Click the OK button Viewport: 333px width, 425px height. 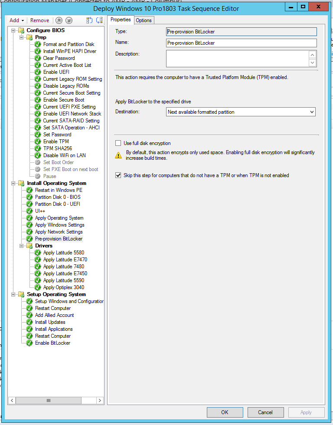coord(225,412)
